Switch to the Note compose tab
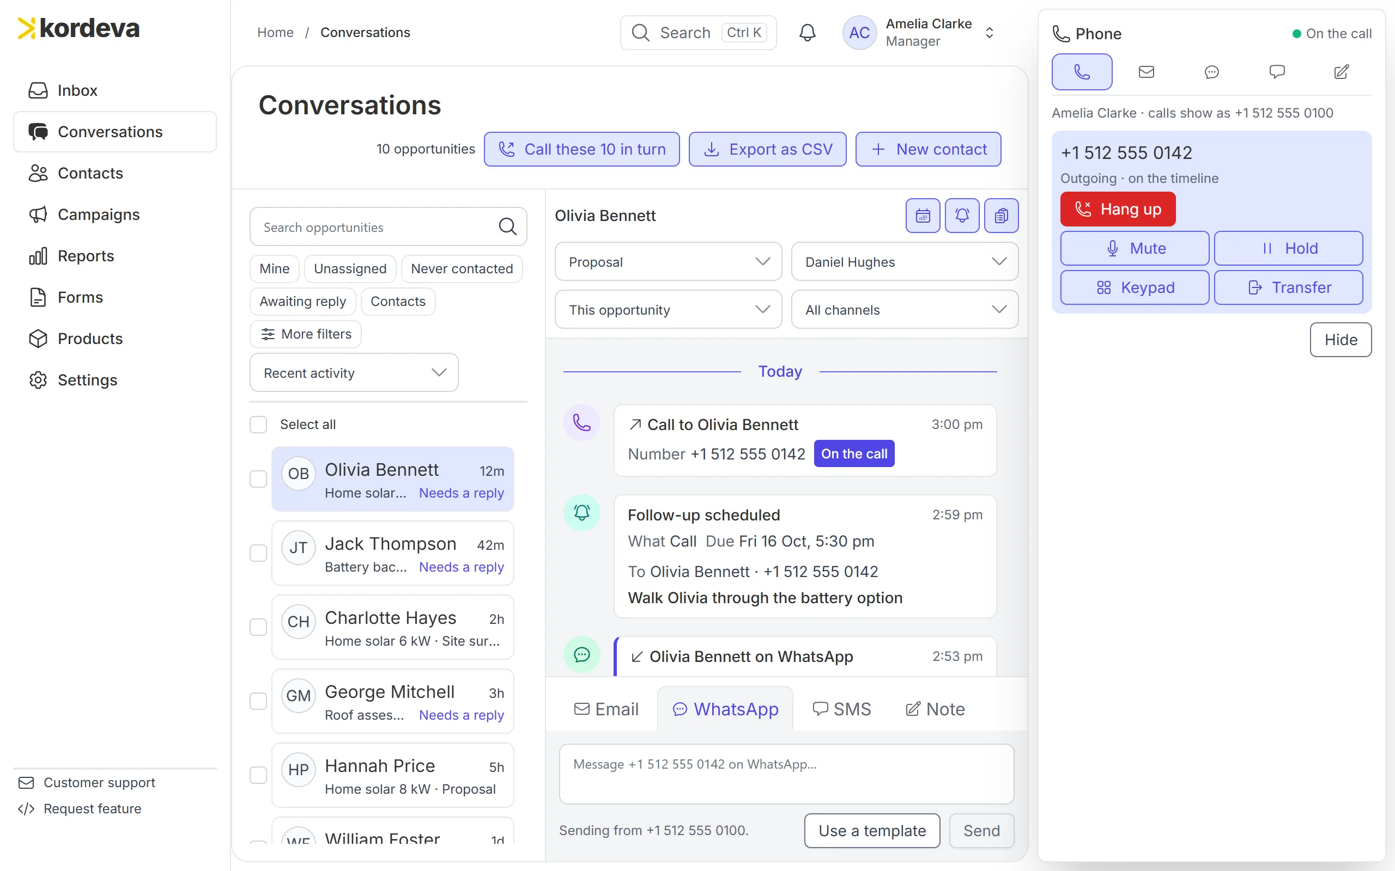This screenshot has height=871, width=1395. 935,709
